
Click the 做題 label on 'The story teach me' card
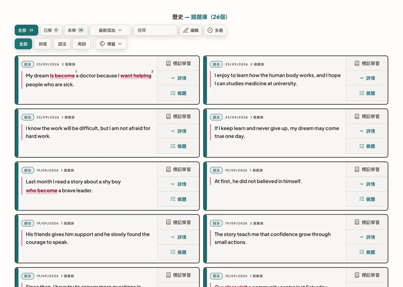coord(371,252)
